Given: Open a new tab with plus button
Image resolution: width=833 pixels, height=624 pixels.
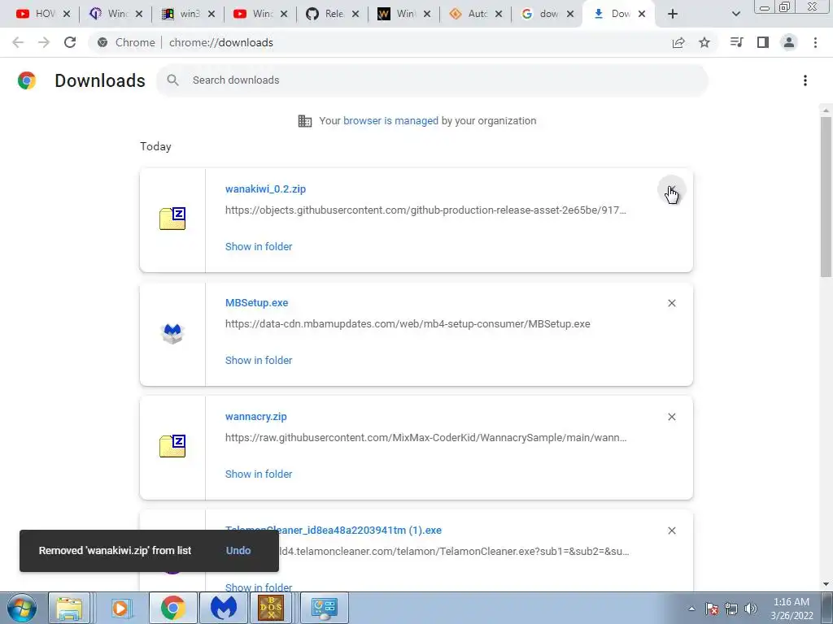Looking at the screenshot, I should click(673, 14).
